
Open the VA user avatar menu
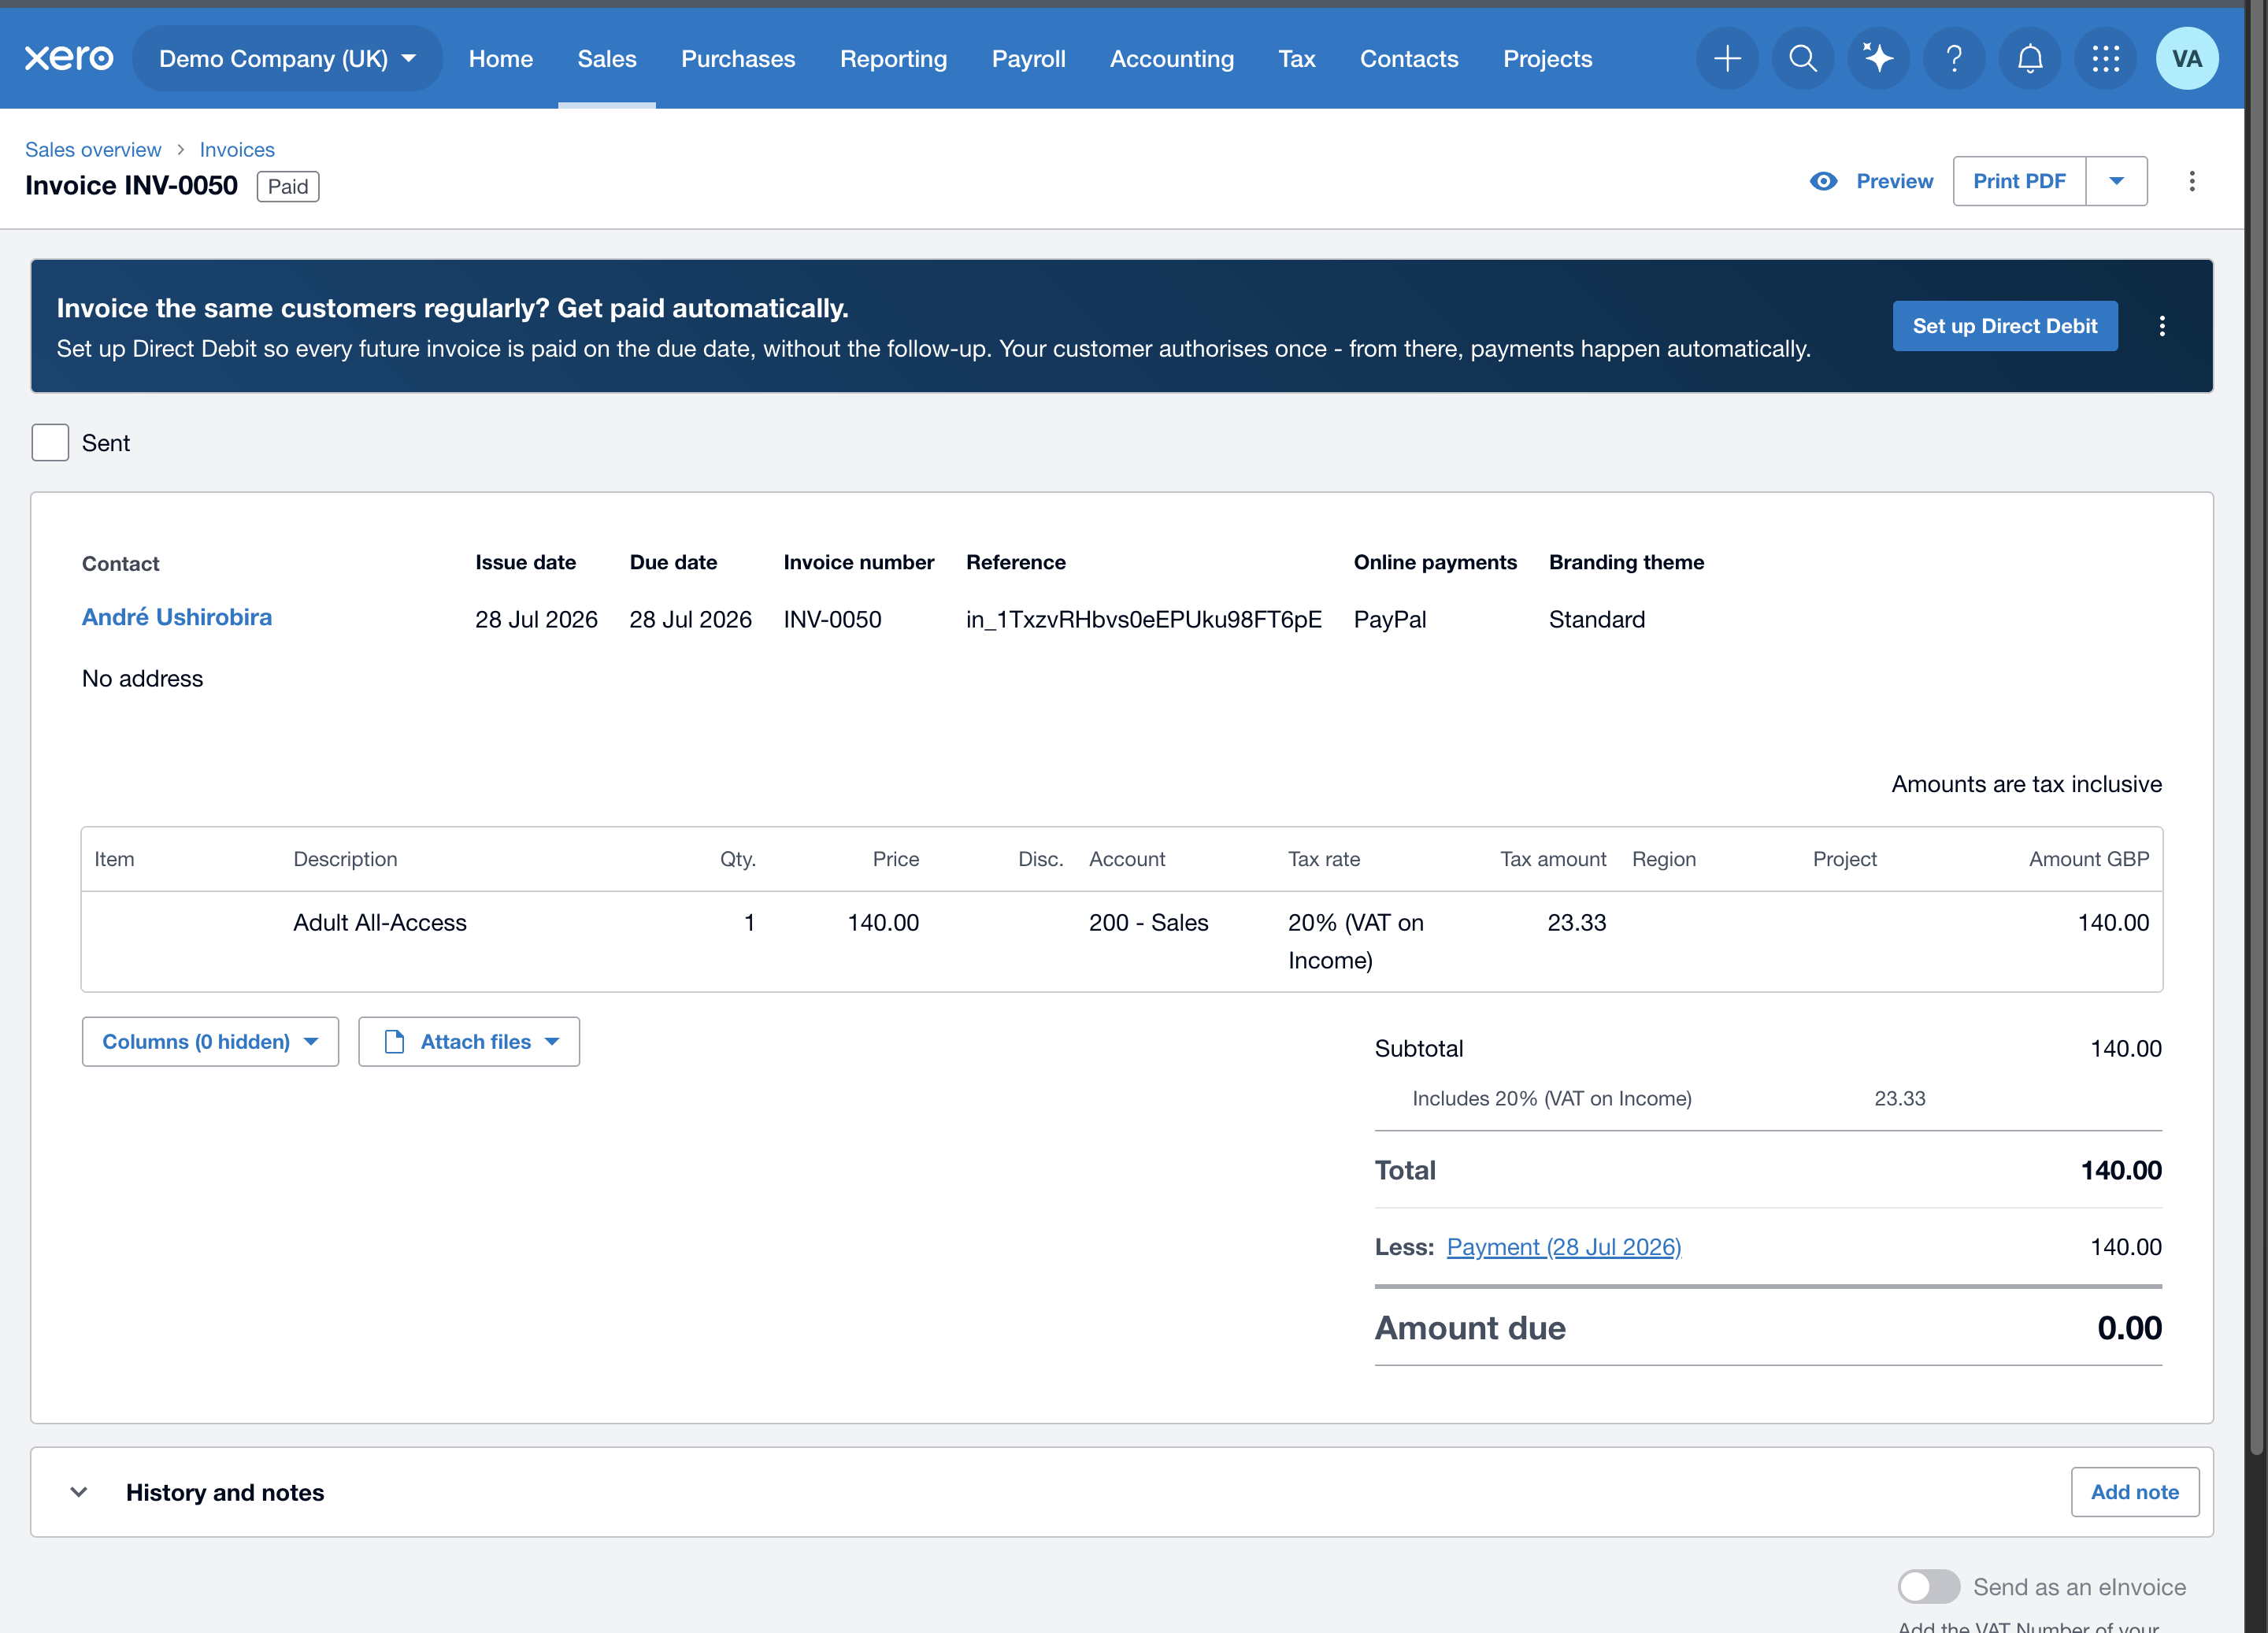click(x=2187, y=58)
